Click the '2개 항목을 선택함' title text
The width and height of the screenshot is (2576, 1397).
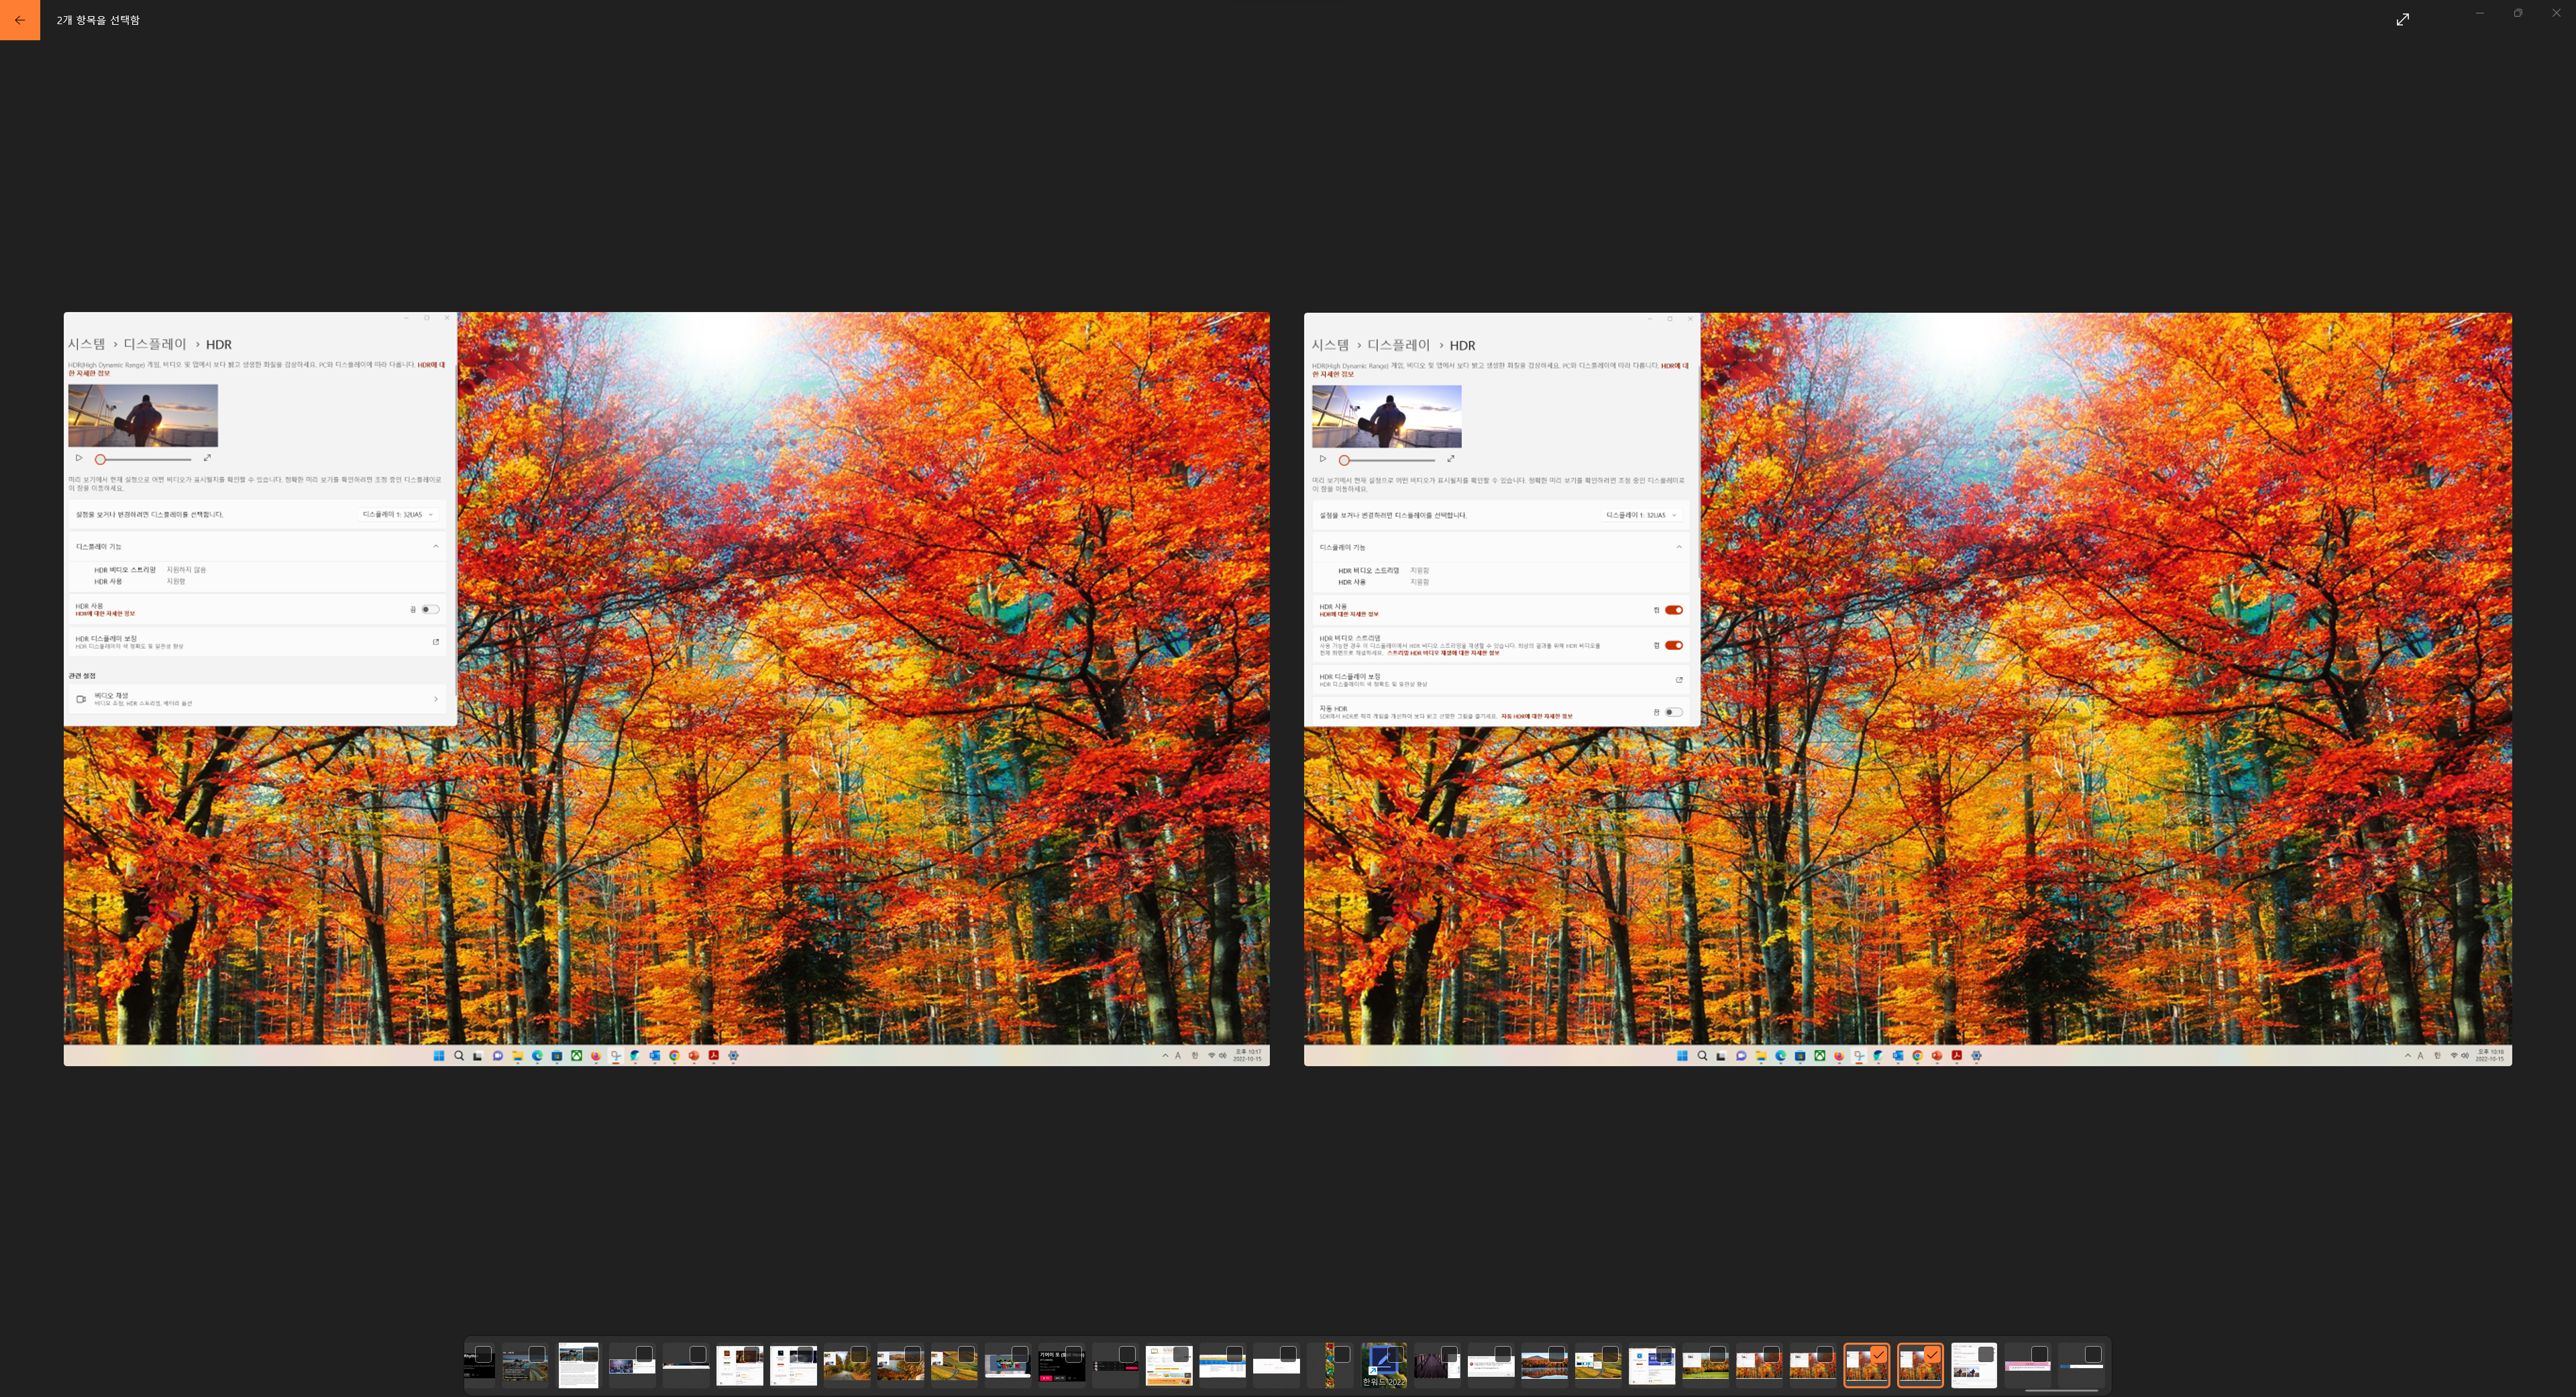[x=98, y=20]
